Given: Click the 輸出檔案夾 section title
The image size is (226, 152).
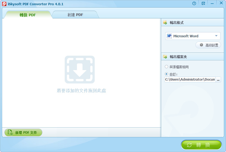Looking at the screenshot, I should 178,57.
